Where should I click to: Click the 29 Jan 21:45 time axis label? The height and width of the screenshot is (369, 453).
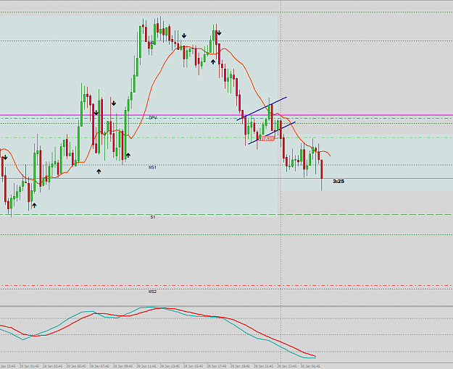[x=264, y=366]
